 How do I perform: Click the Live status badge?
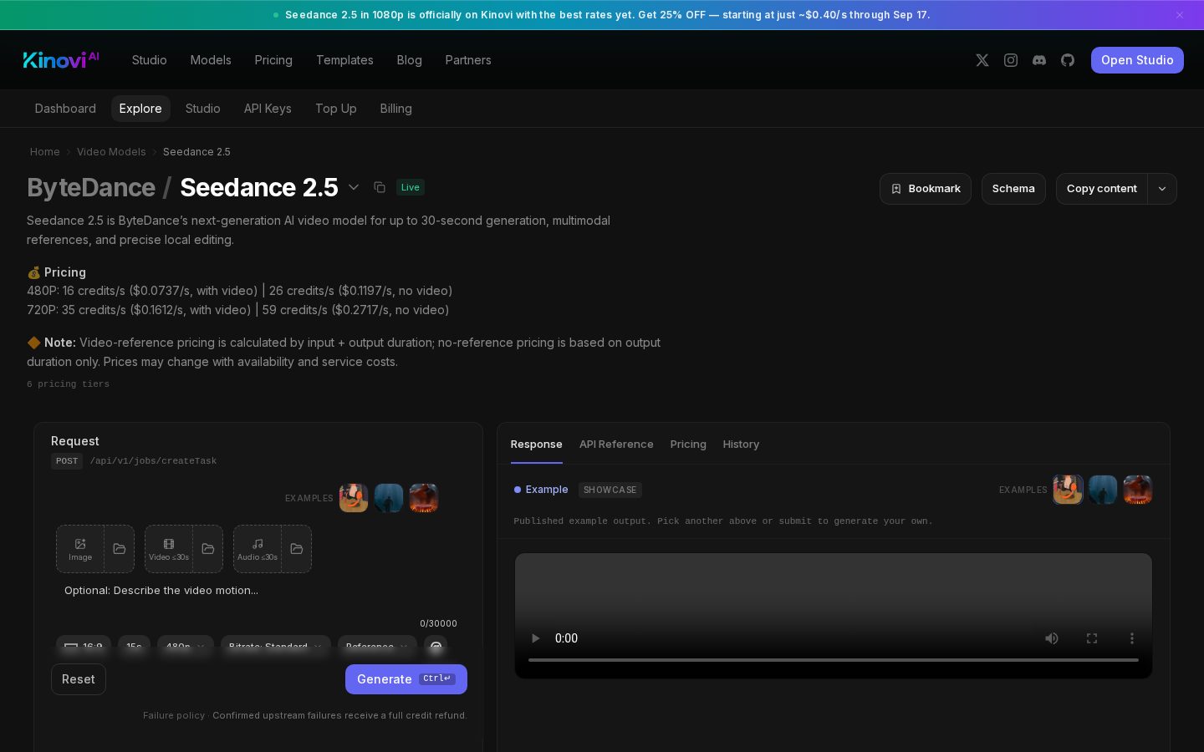coord(411,187)
